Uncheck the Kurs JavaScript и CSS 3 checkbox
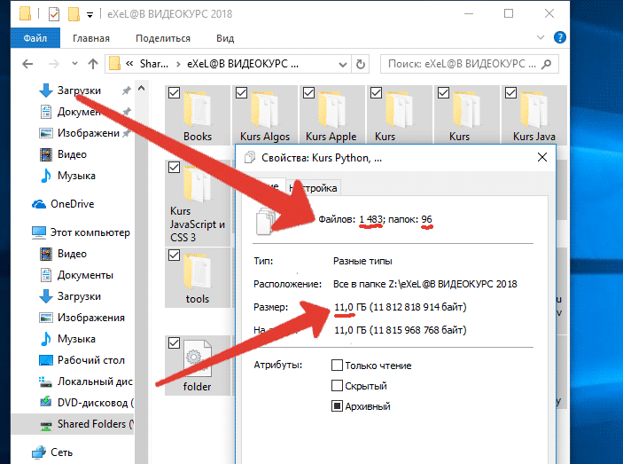This screenshot has height=464, width=623. [174, 168]
